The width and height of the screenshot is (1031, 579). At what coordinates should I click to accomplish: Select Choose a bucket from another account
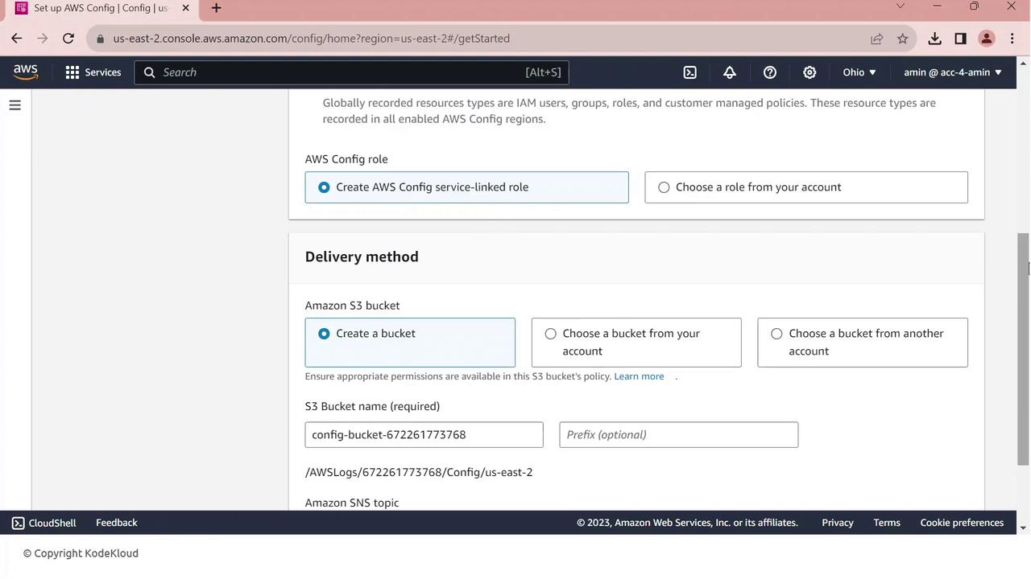(x=776, y=334)
